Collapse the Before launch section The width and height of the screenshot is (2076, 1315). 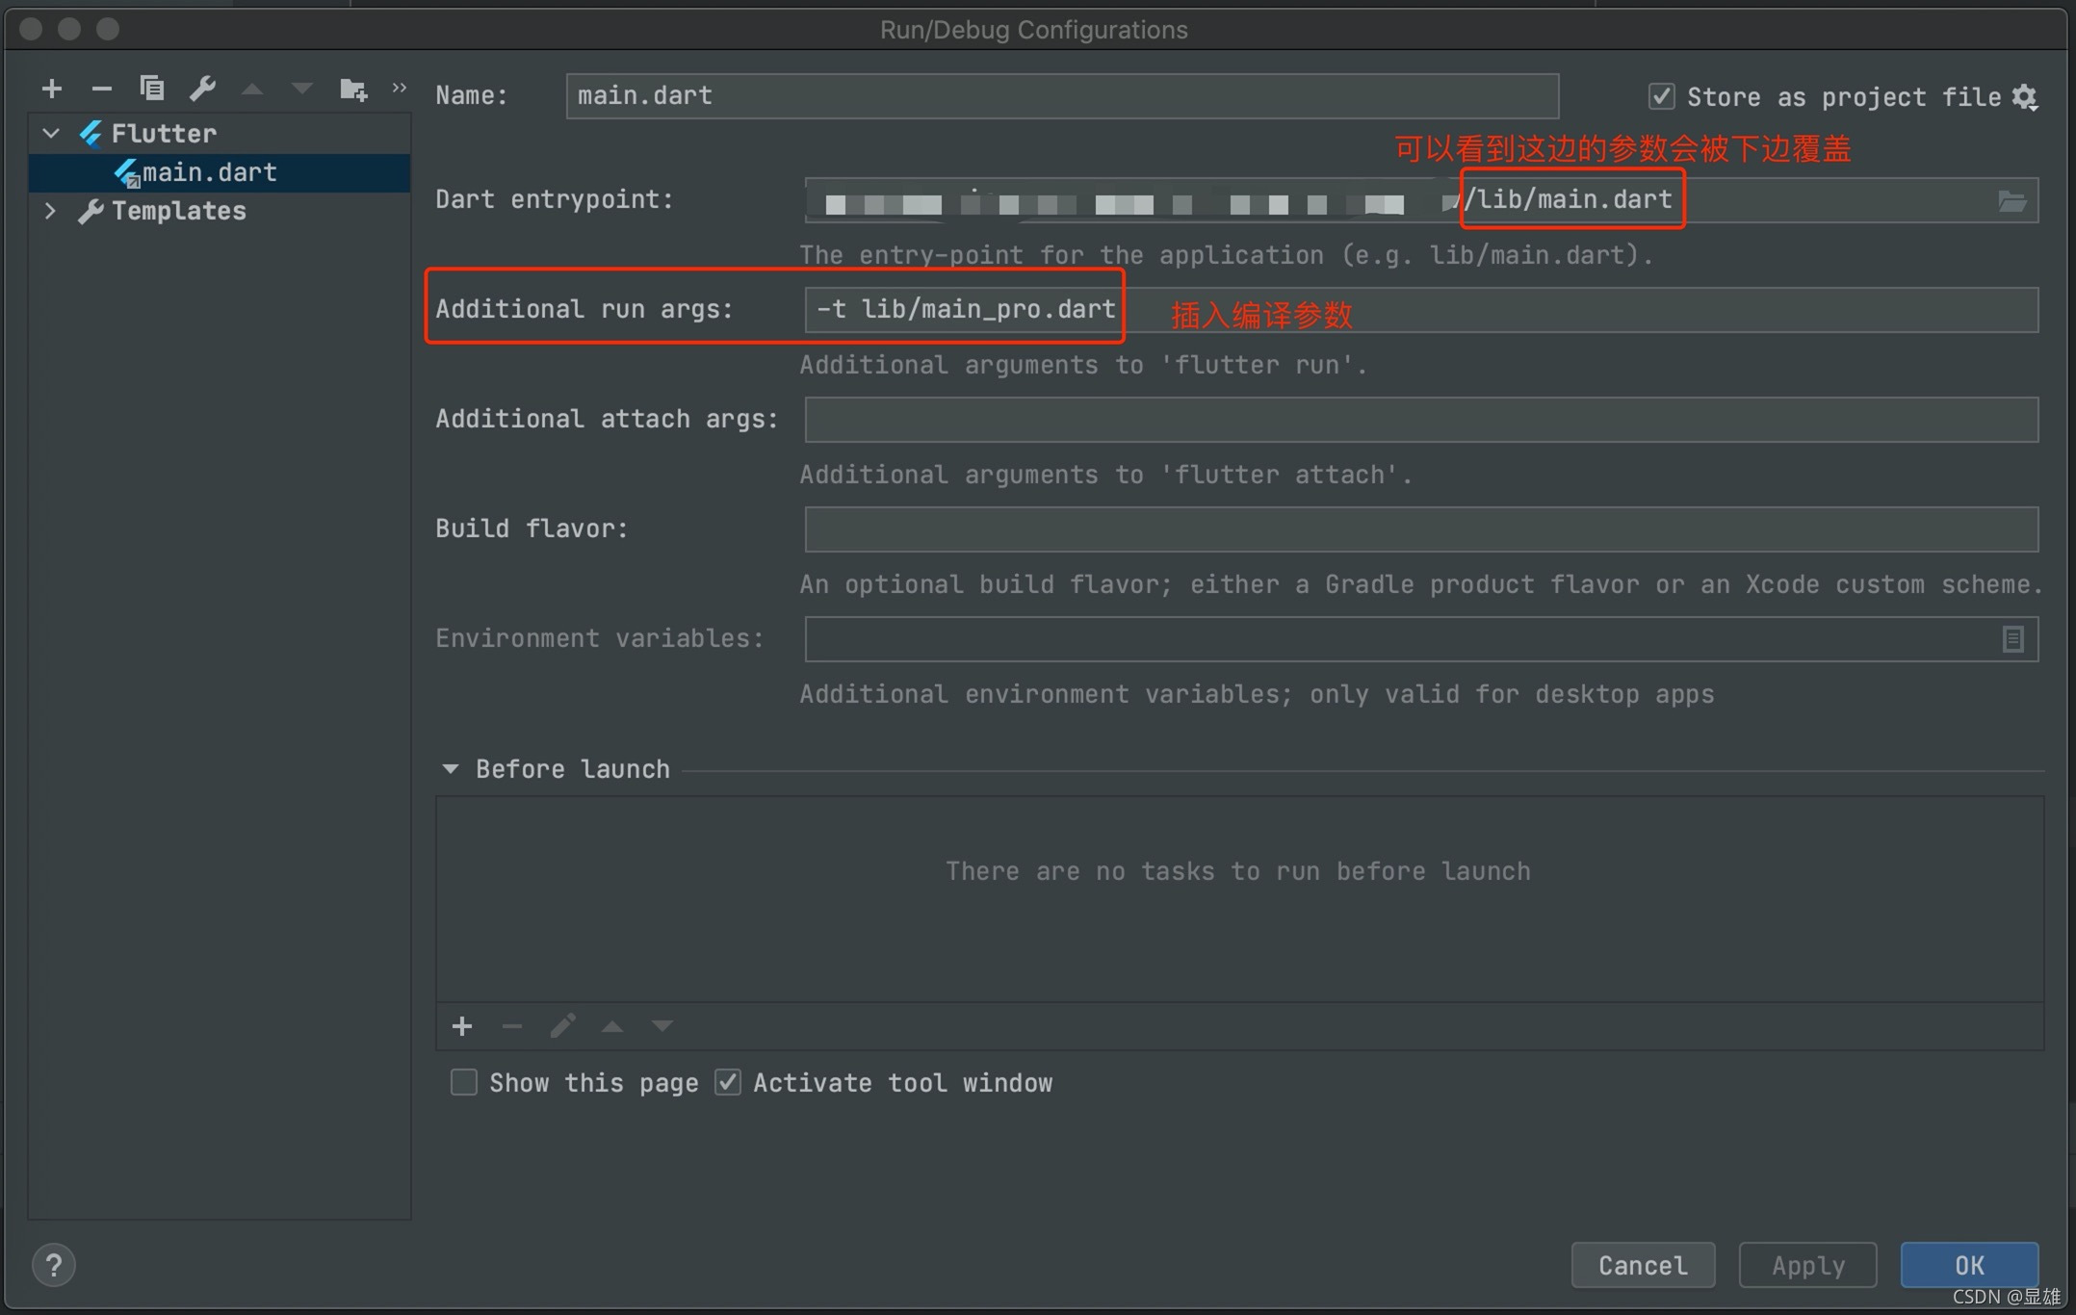point(451,769)
